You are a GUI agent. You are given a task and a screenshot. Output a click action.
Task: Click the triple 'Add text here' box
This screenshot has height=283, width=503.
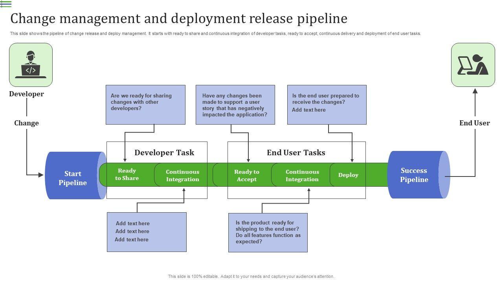(x=147, y=232)
